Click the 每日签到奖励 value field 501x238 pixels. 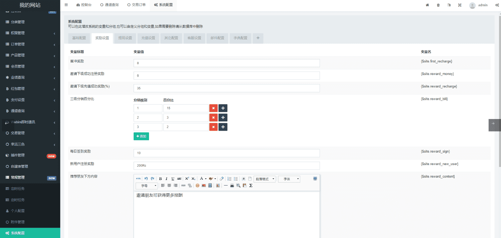(226, 153)
